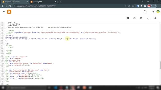The height and width of the screenshot is (90, 161).
Task: Preview the theme with the eye icon
Action: click(x=134, y=18)
